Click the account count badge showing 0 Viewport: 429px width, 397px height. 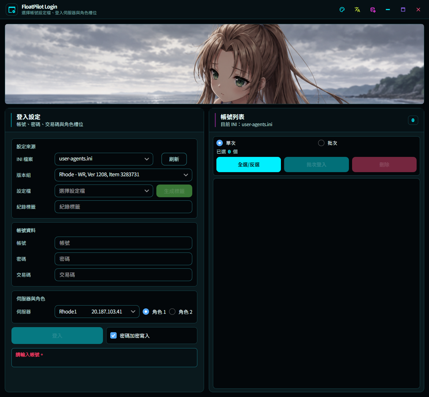[x=413, y=120]
